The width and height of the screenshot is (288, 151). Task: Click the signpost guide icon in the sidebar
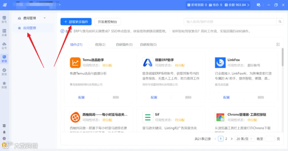(4, 126)
